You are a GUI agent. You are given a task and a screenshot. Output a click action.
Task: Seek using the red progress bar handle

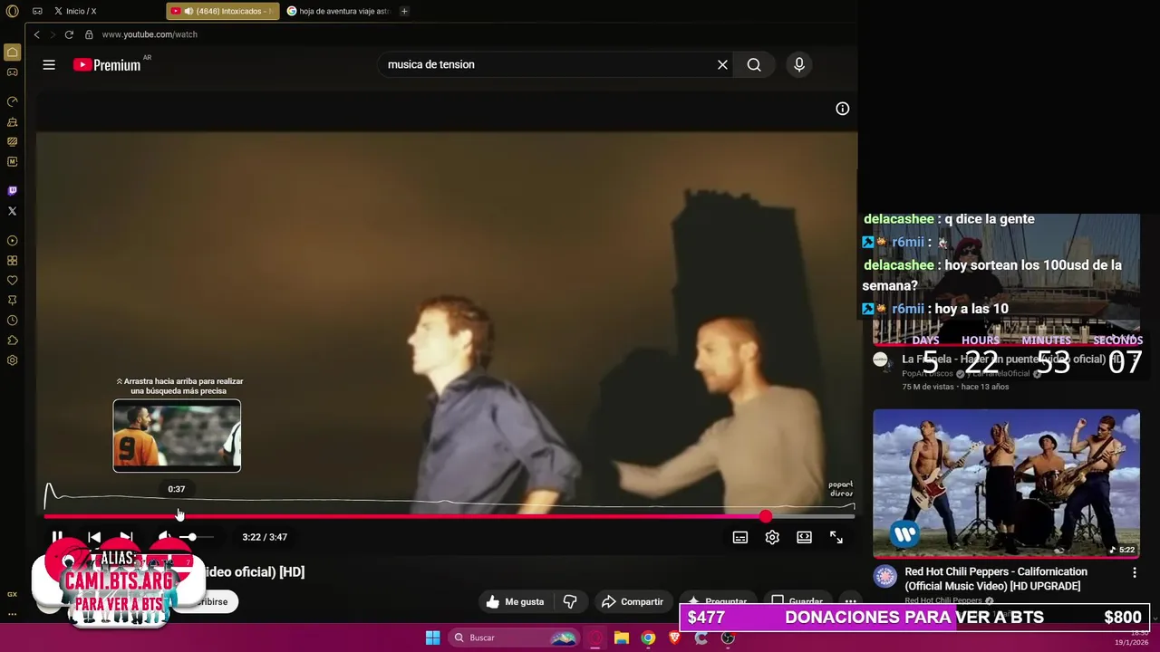pyautogui.click(x=766, y=516)
